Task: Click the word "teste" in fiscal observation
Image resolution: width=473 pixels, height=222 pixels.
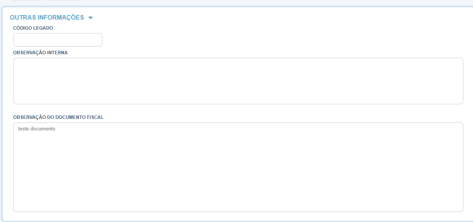Action: coord(24,129)
